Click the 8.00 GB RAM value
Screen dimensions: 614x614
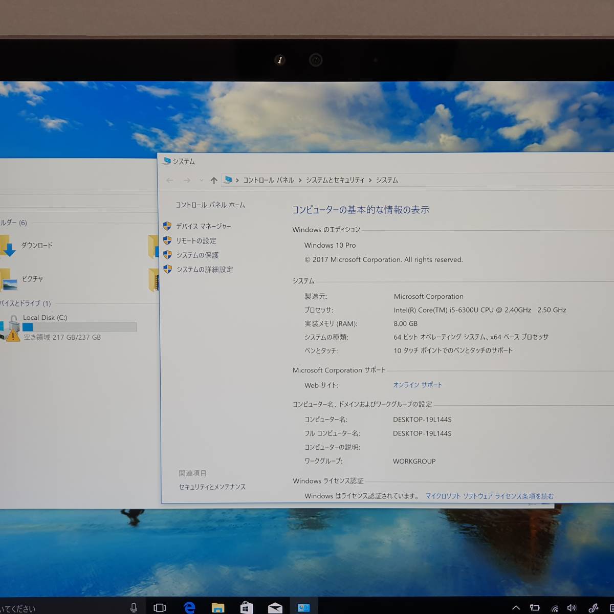point(406,323)
